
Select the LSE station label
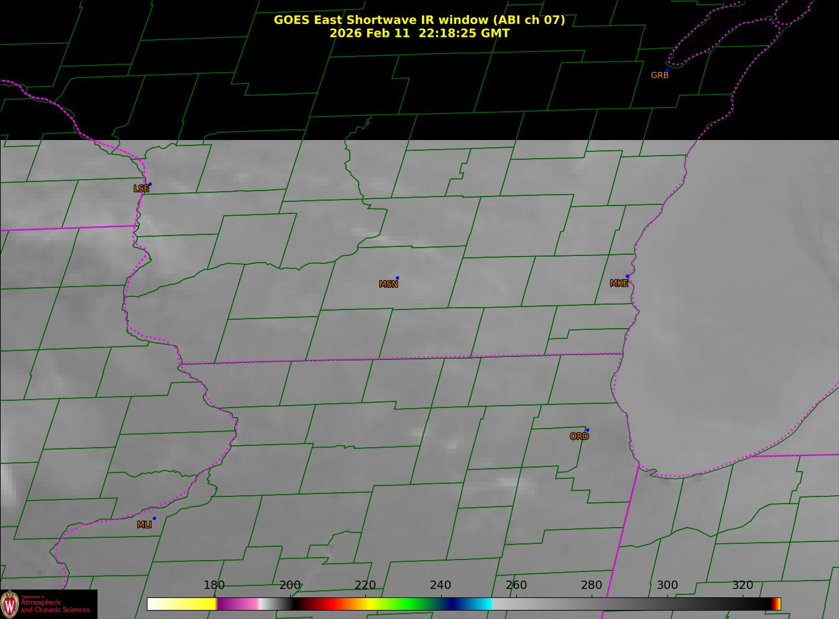coord(141,189)
